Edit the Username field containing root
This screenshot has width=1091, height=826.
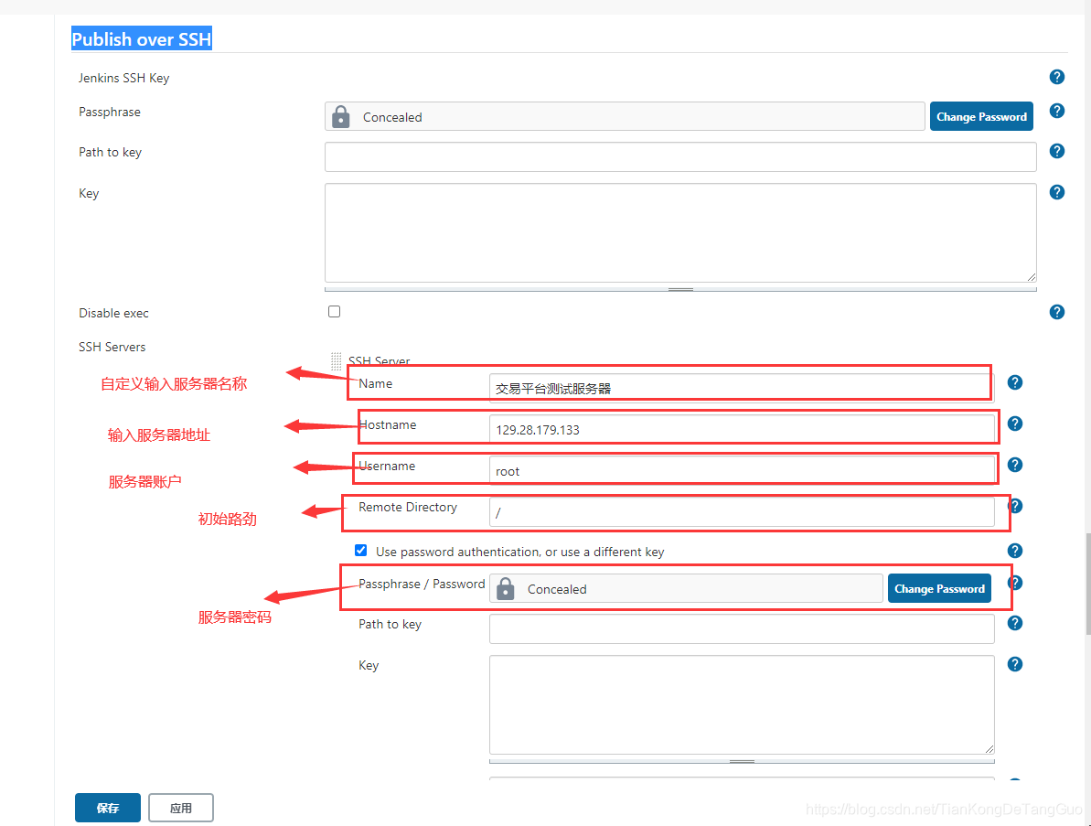[x=742, y=470]
